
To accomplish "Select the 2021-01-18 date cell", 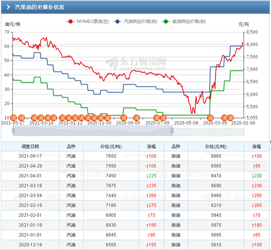I will click(x=30, y=225).
